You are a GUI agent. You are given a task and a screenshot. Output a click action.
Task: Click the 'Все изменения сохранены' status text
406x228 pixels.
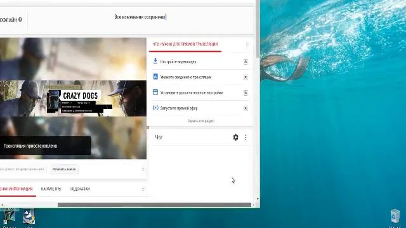point(140,17)
